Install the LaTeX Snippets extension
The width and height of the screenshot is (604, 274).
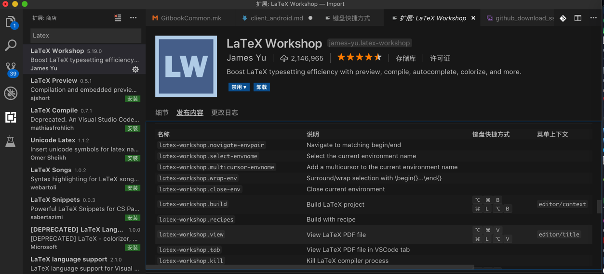(133, 218)
